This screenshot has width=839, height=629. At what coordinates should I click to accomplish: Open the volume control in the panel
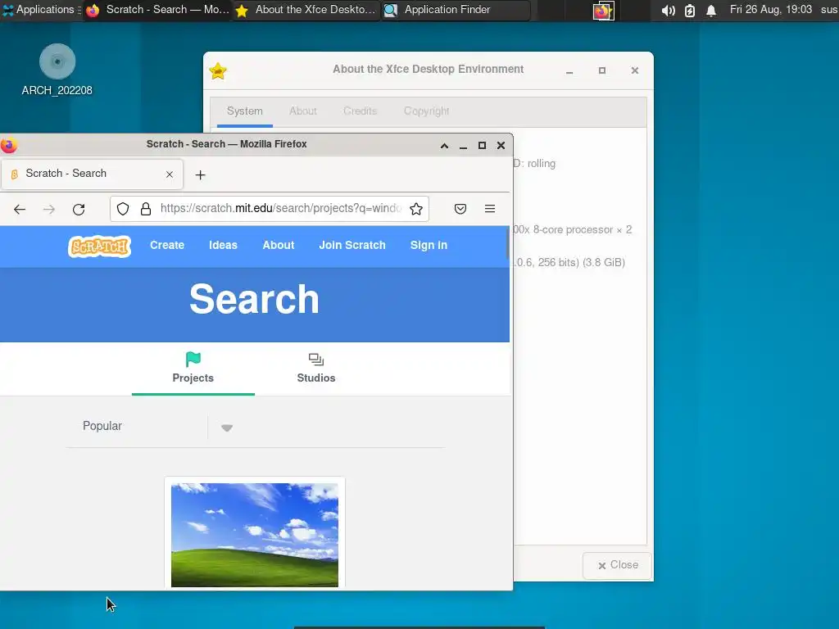[668, 10]
